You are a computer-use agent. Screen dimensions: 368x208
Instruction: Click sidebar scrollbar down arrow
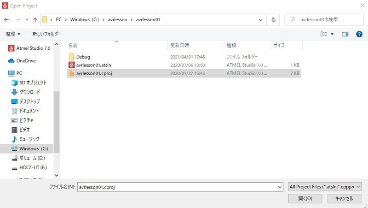click(57, 175)
